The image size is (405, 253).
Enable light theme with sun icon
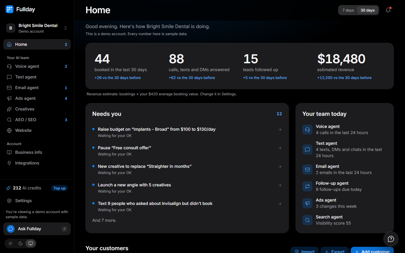(x=10, y=243)
